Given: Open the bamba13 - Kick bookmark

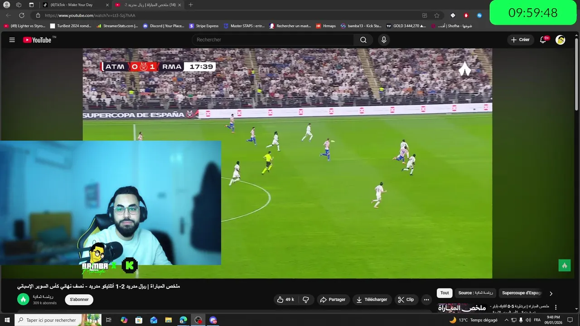Looking at the screenshot, I should [x=361, y=26].
